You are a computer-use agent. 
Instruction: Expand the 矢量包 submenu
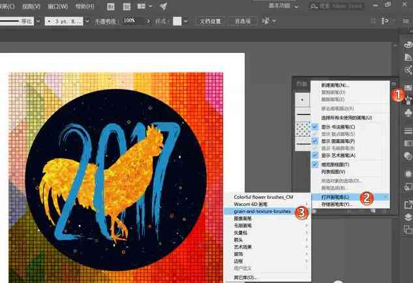[307, 233]
